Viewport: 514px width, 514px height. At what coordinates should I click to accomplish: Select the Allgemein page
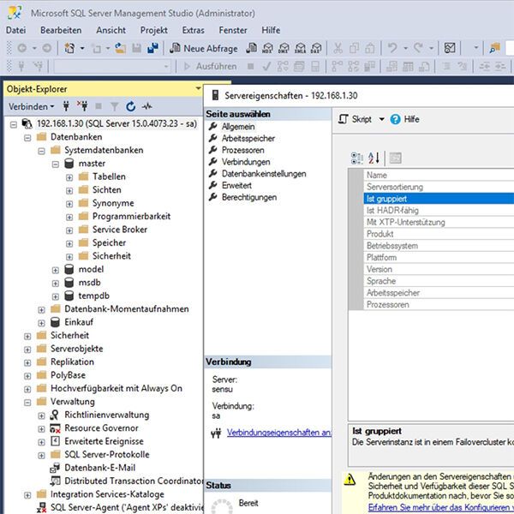coord(238,127)
